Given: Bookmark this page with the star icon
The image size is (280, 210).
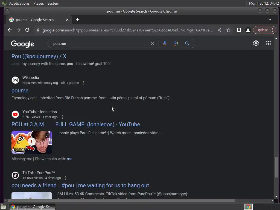Looking at the screenshot, I should point(228,30).
